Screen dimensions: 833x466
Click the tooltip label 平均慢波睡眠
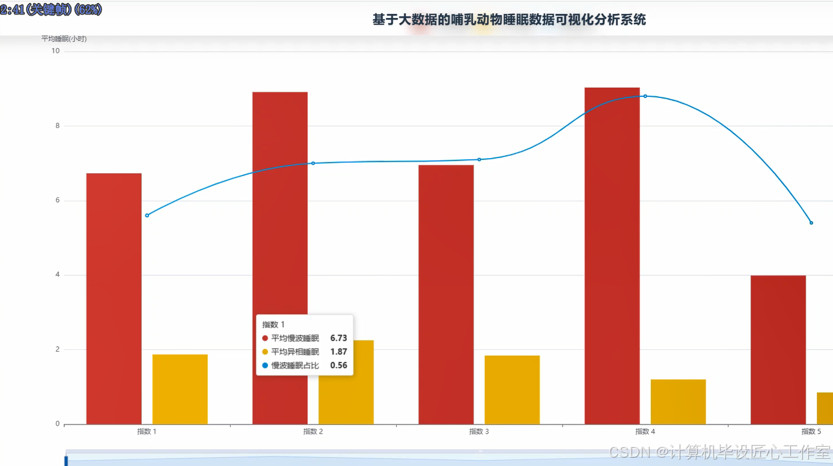tap(295, 339)
